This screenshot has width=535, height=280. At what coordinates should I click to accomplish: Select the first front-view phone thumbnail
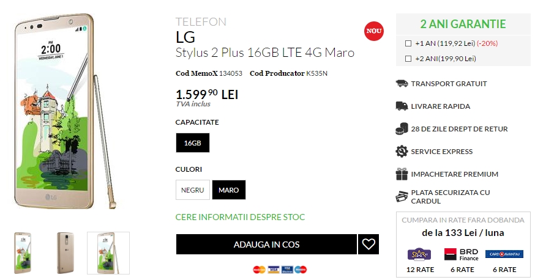point(23,252)
